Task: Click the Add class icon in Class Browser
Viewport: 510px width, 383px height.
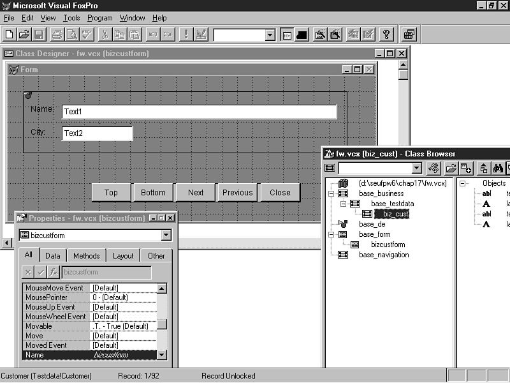Action: pyautogui.click(x=466, y=169)
